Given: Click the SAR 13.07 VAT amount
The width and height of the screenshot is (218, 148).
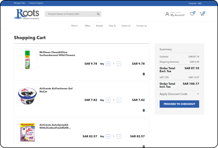Looking at the screenshot, I should pos(194,77).
